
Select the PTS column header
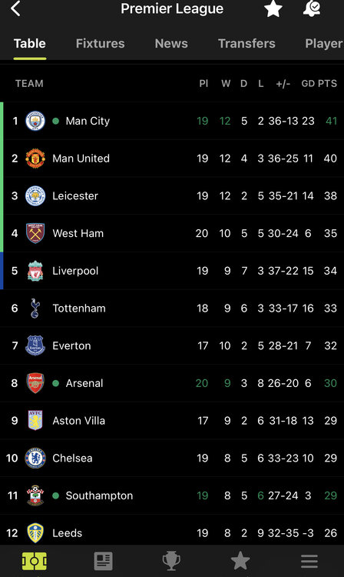[327, 84]
